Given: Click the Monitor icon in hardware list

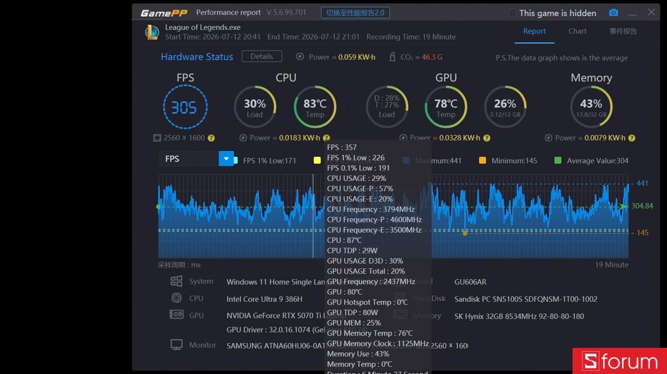Looking at the screenshot, I should pos(176,345).
